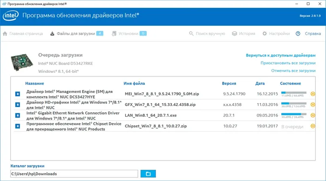Screen dimensions: 326x181
Task: Click version value x.x.x.4358
Action: point(232,104)
